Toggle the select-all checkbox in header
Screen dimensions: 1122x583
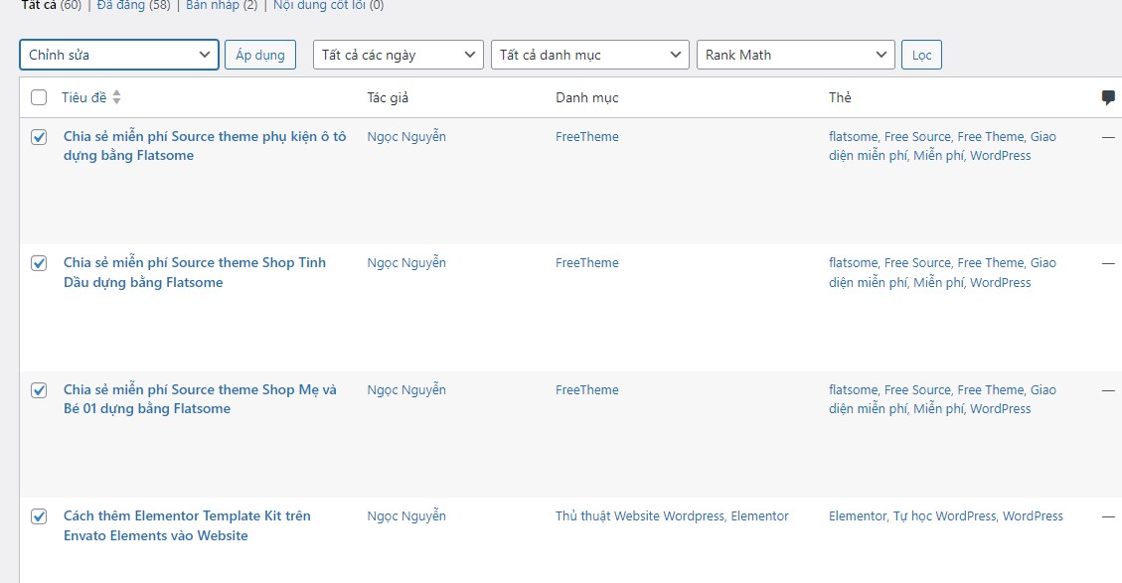pyautogui.click(x=39, y=97)
